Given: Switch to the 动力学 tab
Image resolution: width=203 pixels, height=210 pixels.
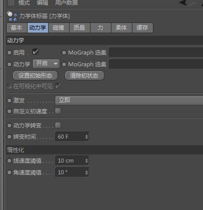Looking at the screenshot, I should [38, 28].
